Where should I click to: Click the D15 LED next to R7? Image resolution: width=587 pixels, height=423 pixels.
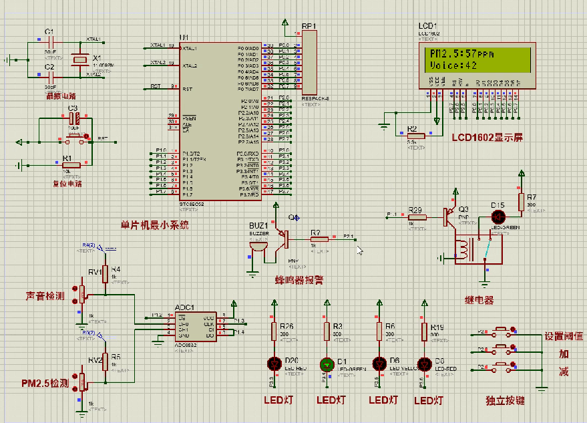498,217
